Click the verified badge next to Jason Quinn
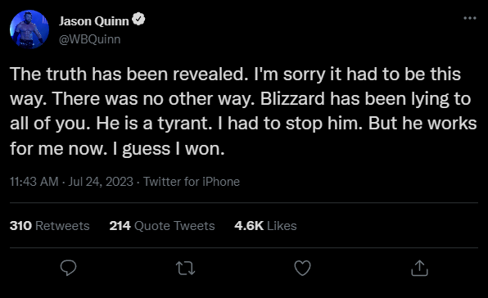The height and width of the screenshot is (298, 488). click(x=138, y=20)
